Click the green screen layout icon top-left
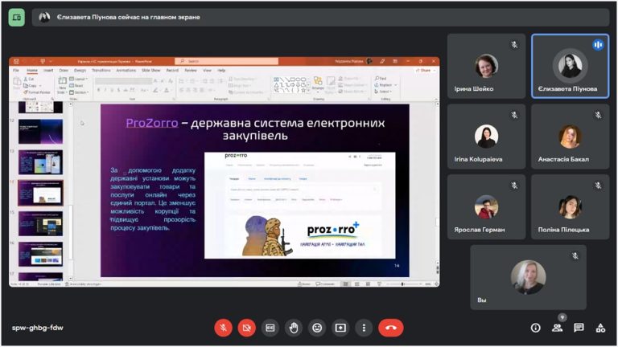The height and width of the screenshot is (347, 618). coord(17,18)
